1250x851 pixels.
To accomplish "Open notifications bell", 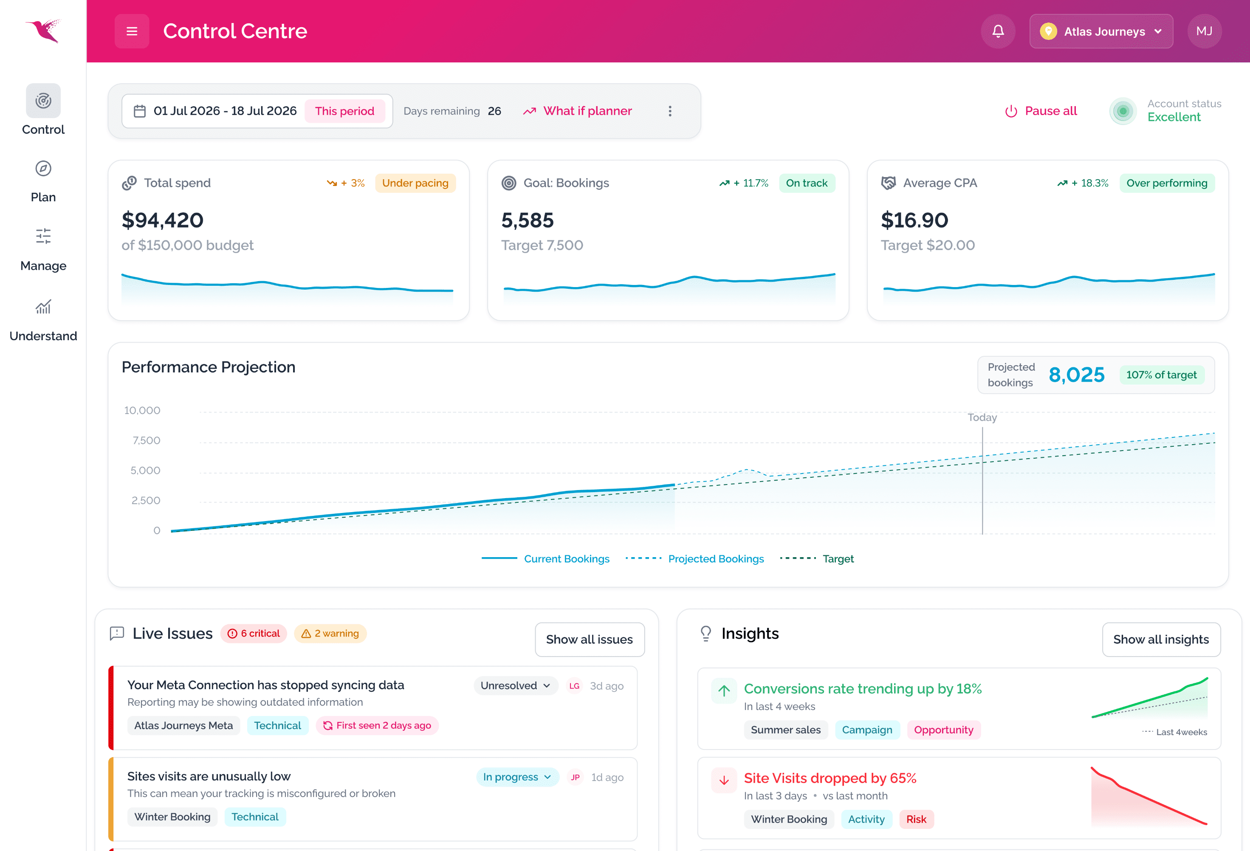I will point(998,31).
